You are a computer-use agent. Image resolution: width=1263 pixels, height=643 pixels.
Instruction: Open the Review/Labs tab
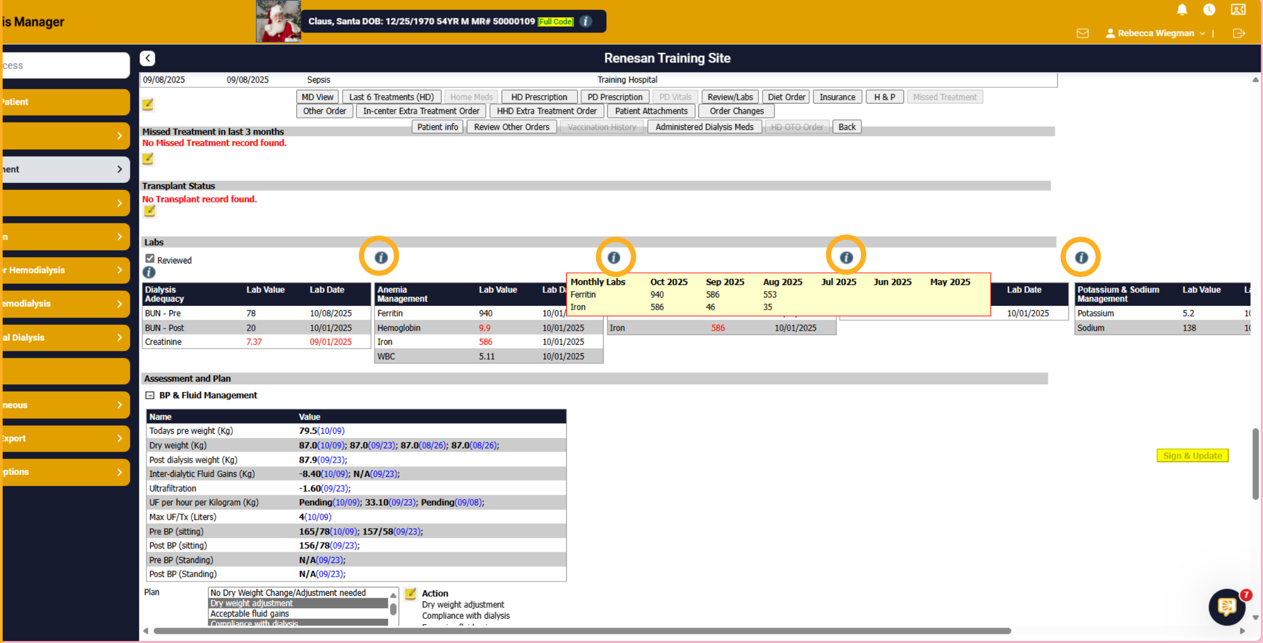[730, 97]
